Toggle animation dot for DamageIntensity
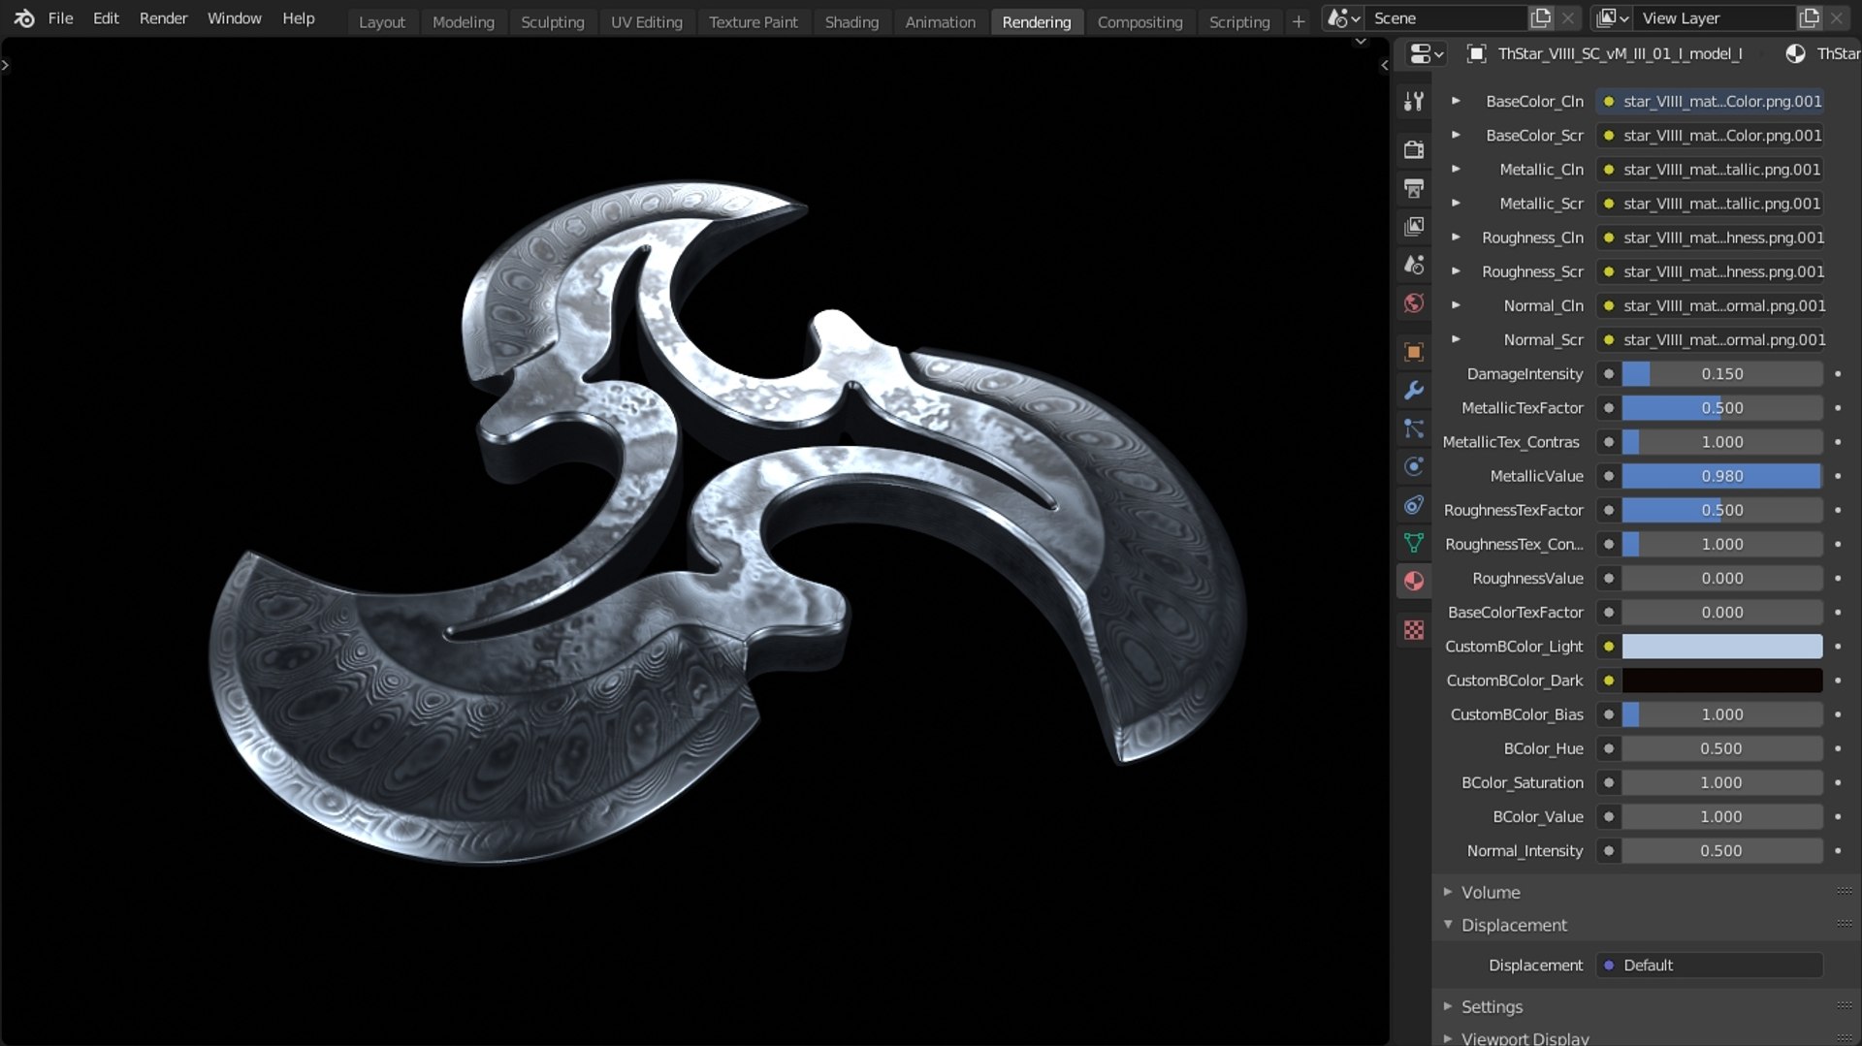 coord(1838,374)
